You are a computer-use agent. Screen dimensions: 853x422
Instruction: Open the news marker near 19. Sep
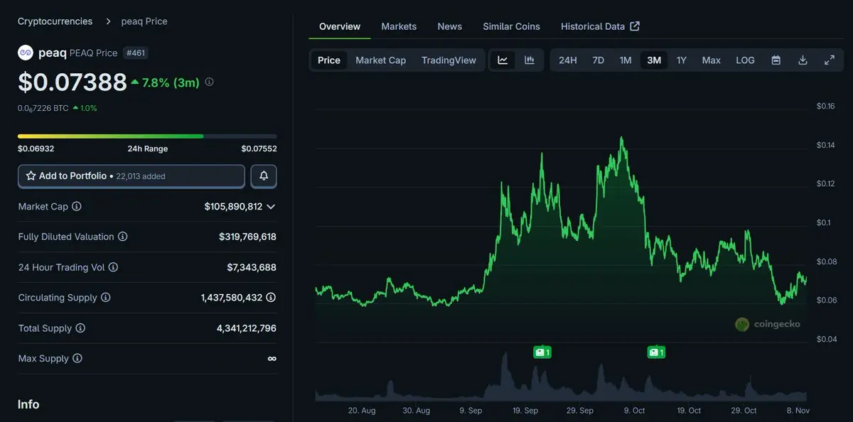(542, 352)
